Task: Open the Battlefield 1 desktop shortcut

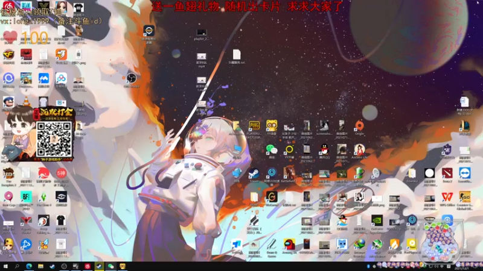Action: coord(289,173)
